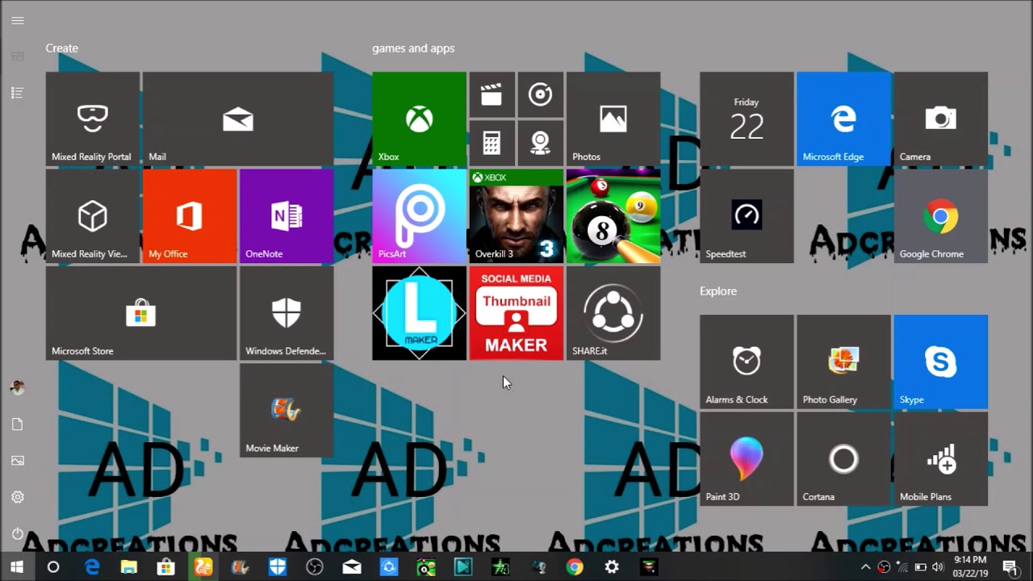The height and width of the screenshot is (581, 1033).
Task: Open Settings gear on the taskbar
Action: [612, 567]
